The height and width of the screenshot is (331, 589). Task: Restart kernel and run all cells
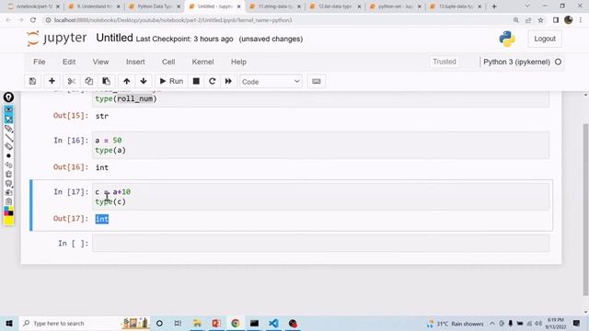(228, 81)
